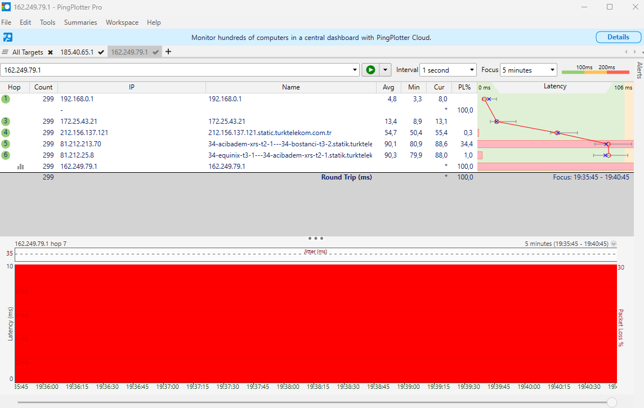
Task: Open the Workspace menu
Action: [x=122, y=23]
